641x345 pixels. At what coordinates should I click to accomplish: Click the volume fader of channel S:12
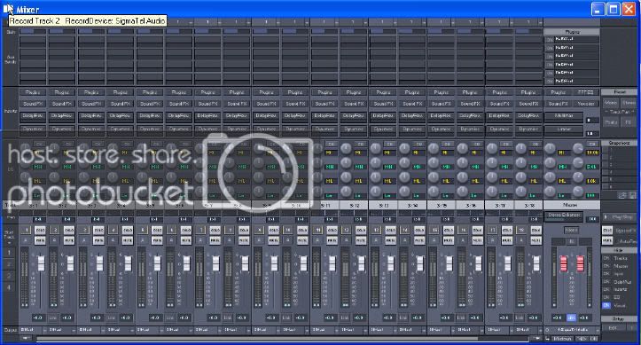coord(362,263)
